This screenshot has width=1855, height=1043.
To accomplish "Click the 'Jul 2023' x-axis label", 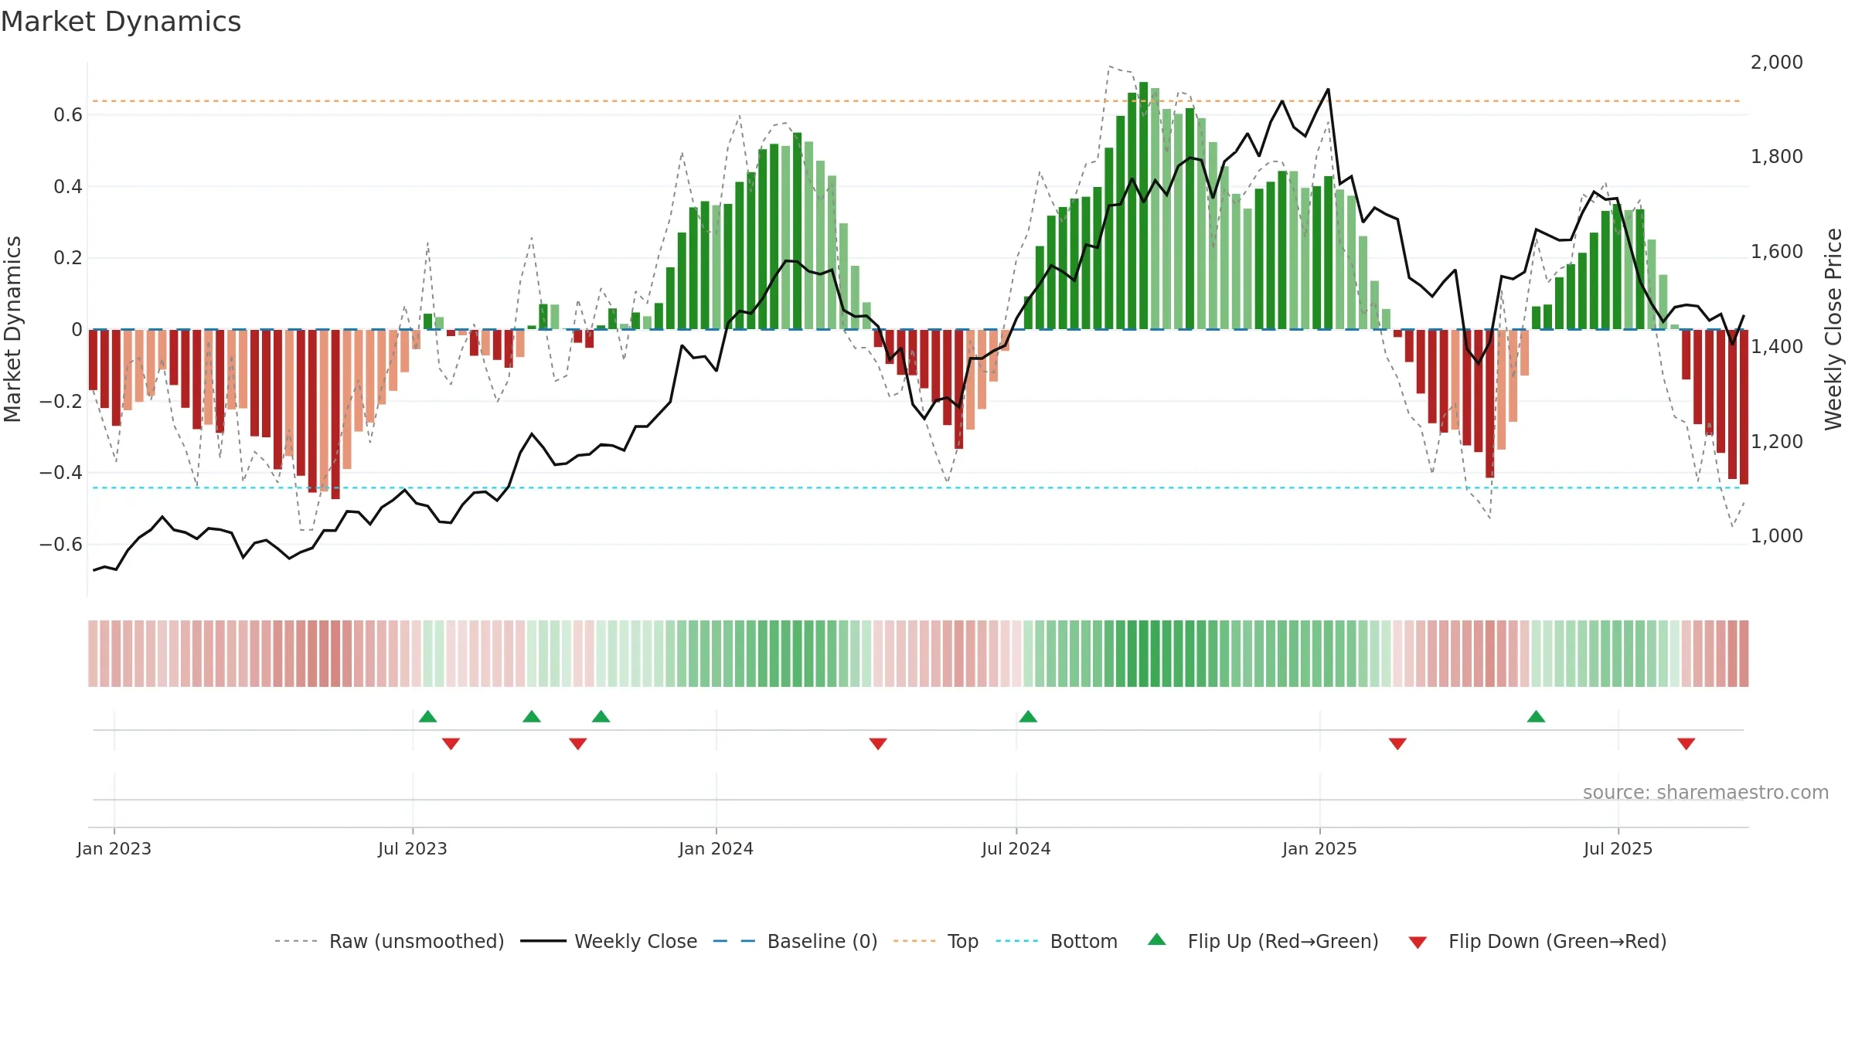I will click(x=413, y=848).
